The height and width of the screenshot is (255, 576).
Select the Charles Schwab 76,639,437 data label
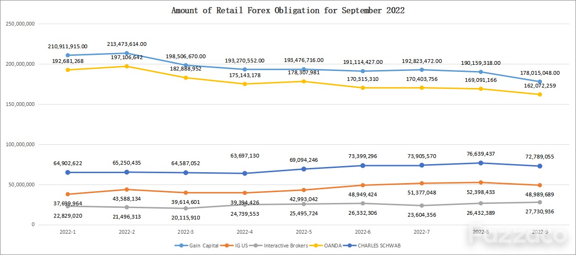[480, 154]
